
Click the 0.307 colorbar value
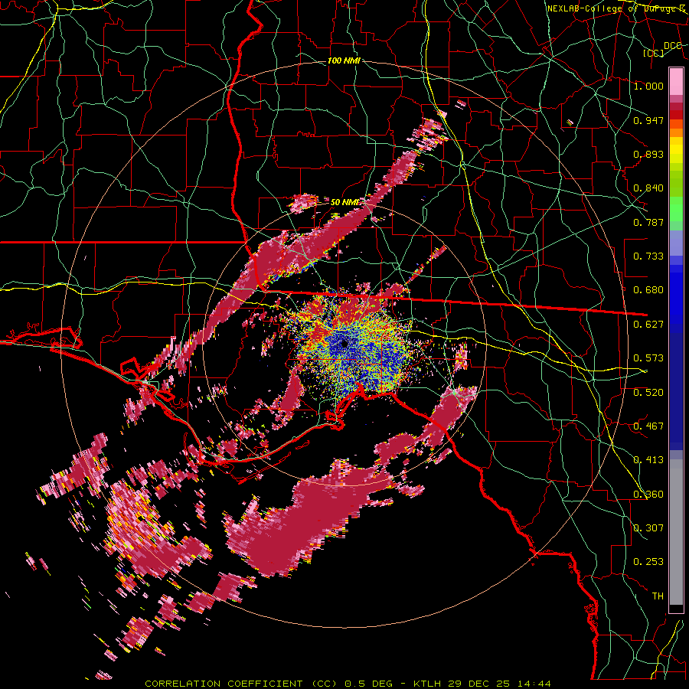point(648,528)
